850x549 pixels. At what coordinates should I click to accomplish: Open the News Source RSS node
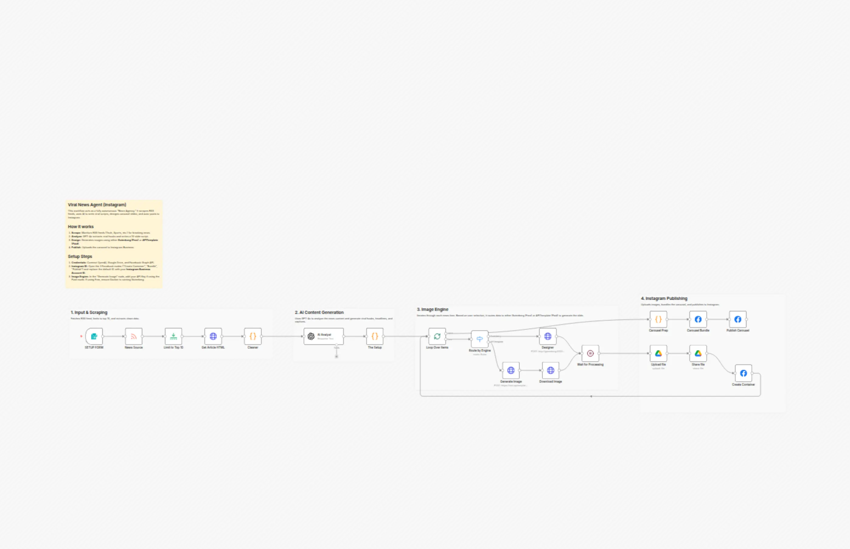tap(134, 336)
